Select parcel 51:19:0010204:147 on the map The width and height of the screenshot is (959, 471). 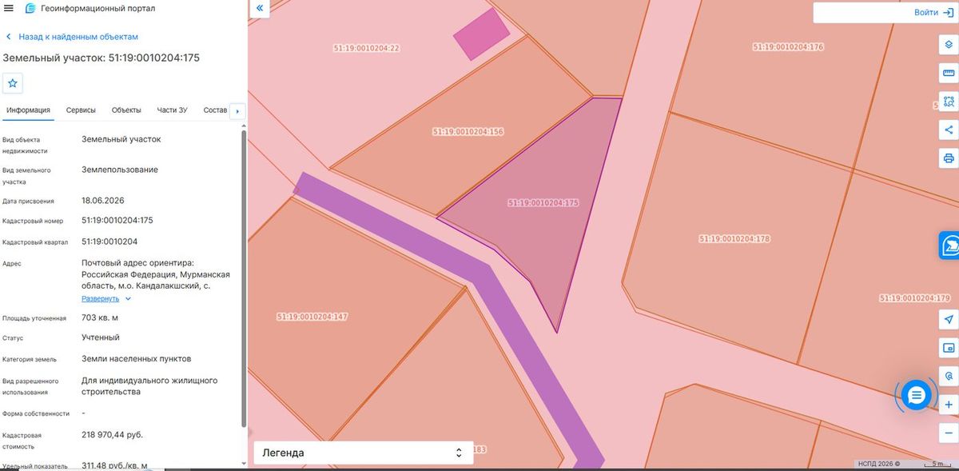[312, 317]
